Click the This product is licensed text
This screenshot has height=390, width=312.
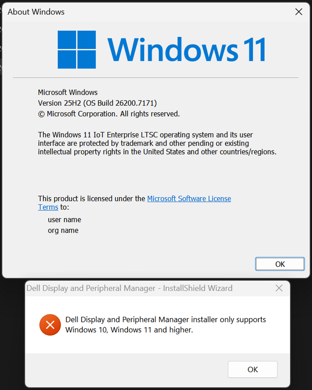point(92,199)
